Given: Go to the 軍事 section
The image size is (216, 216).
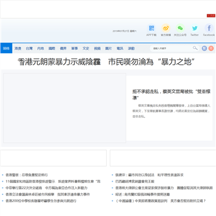Looking at the screenshot, I should [x=74, y=49].
